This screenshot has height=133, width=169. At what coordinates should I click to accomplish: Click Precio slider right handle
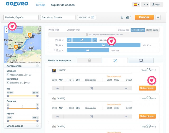pyautogui.click(x=37, y=121)
